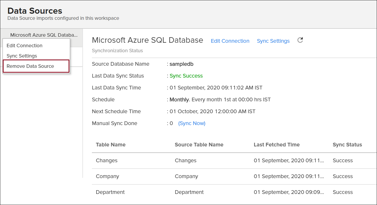Click the "Last Fetched Time" column header

(276, 145)
